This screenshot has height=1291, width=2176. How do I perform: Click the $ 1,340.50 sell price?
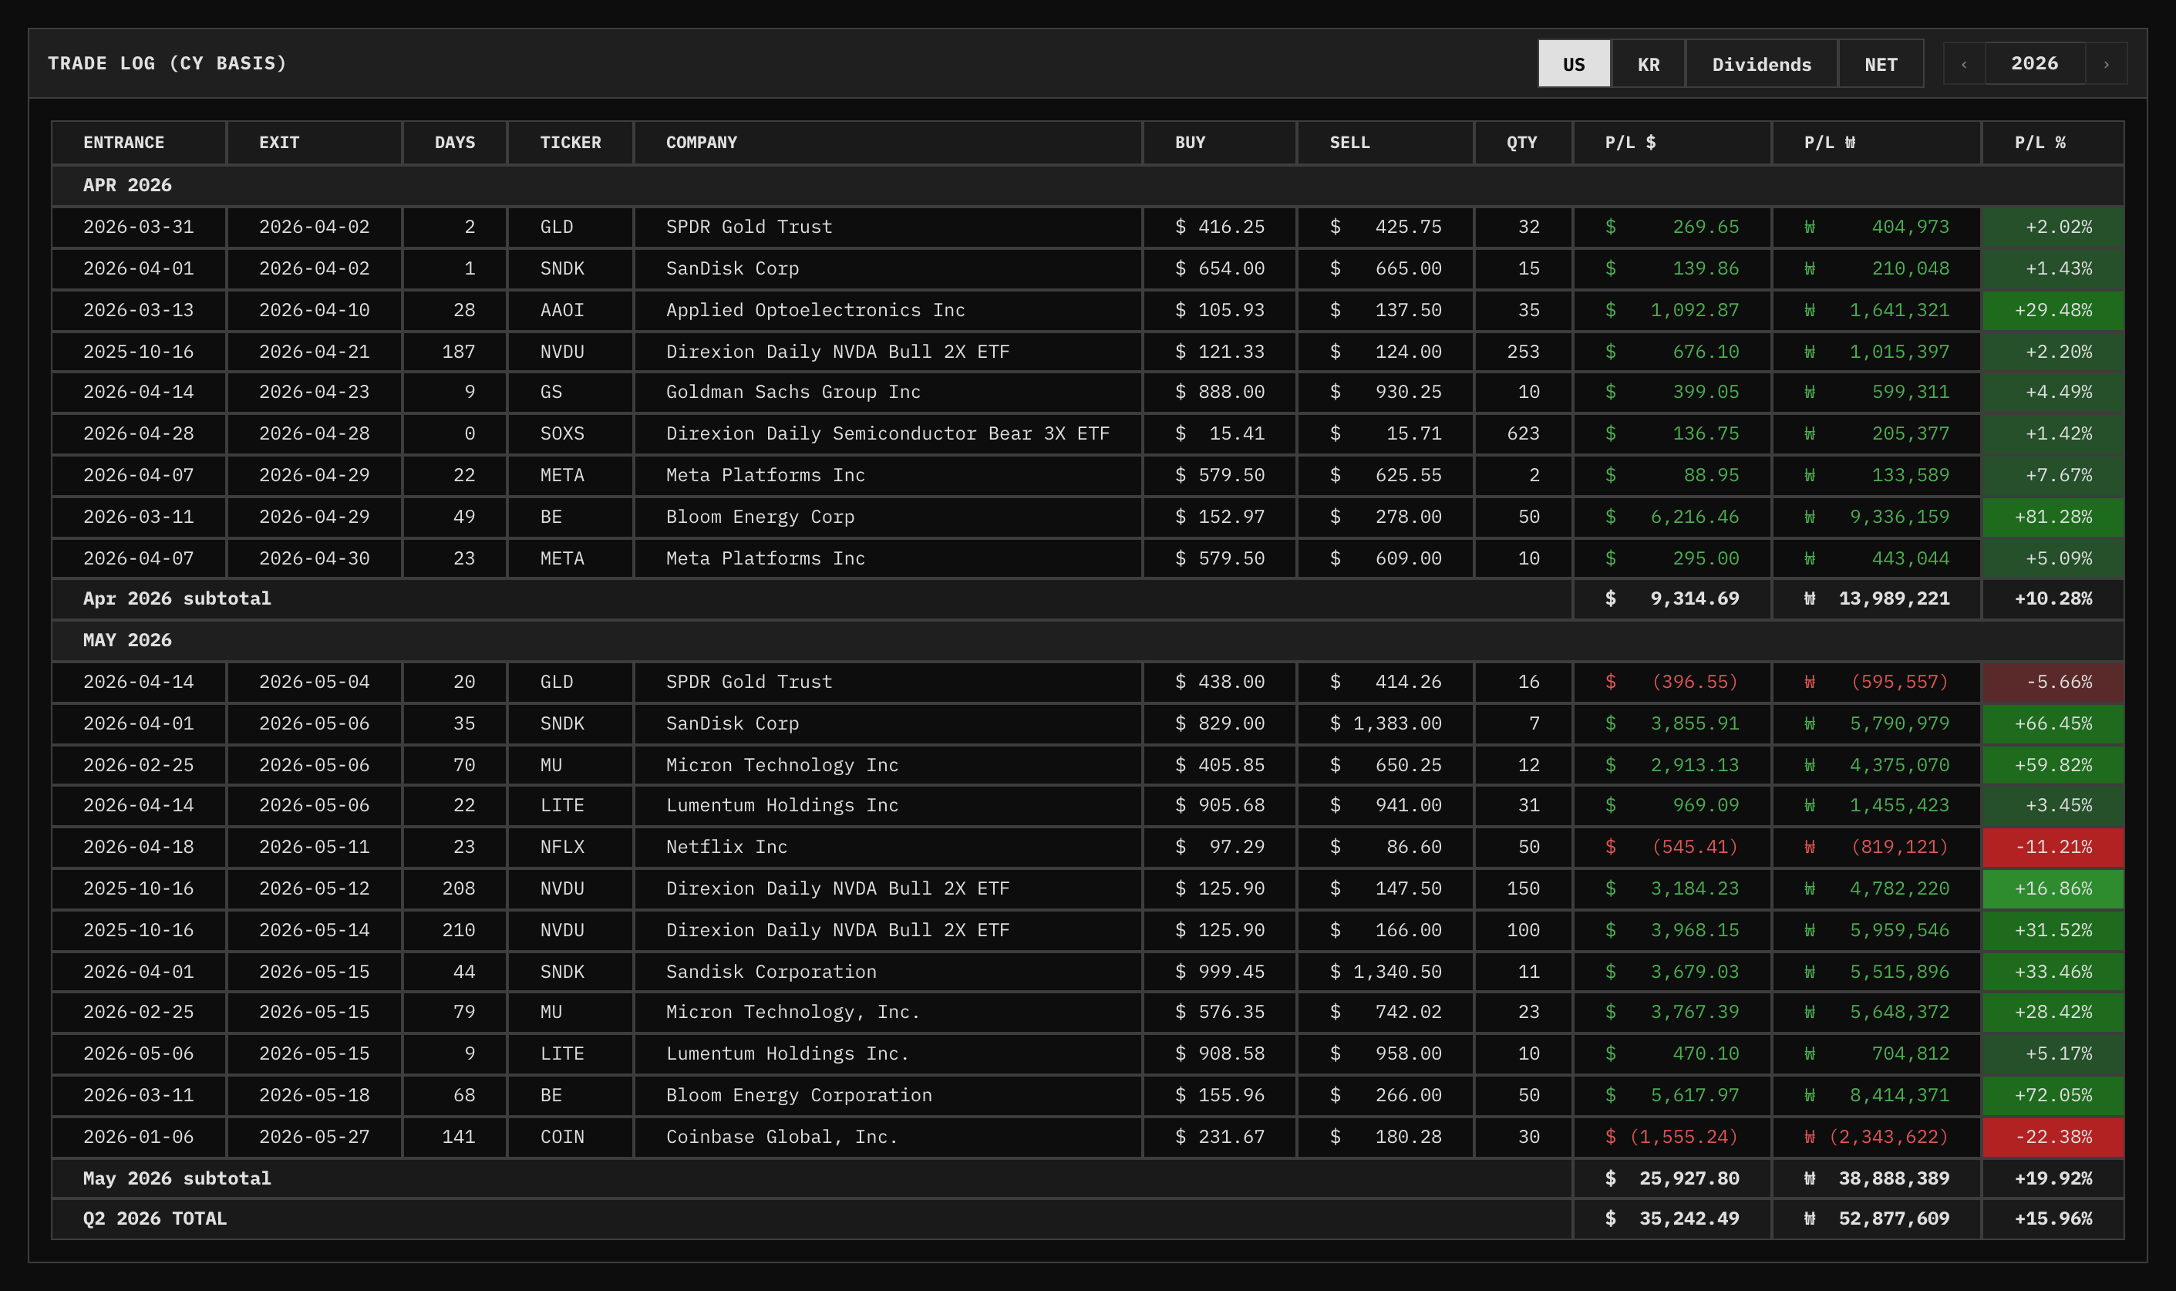point(1386,972)
